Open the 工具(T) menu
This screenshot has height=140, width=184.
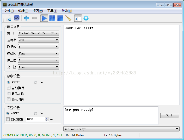click(x=52, y=11)
